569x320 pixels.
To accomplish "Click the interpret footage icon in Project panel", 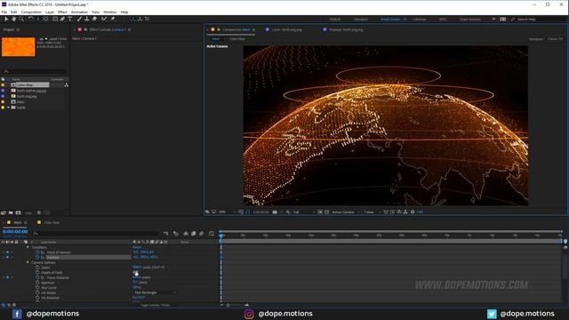I will (x=4, y=213).
